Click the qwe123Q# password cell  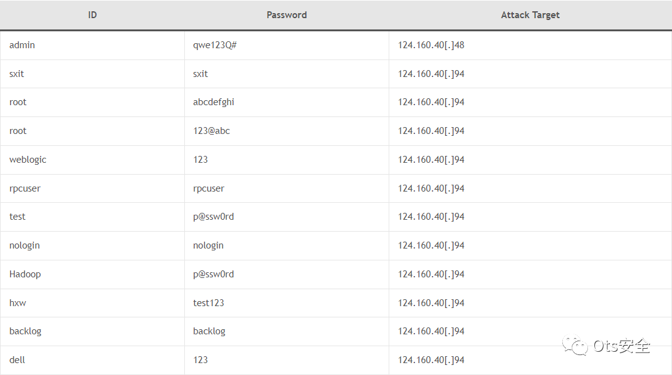click(215, 45)
